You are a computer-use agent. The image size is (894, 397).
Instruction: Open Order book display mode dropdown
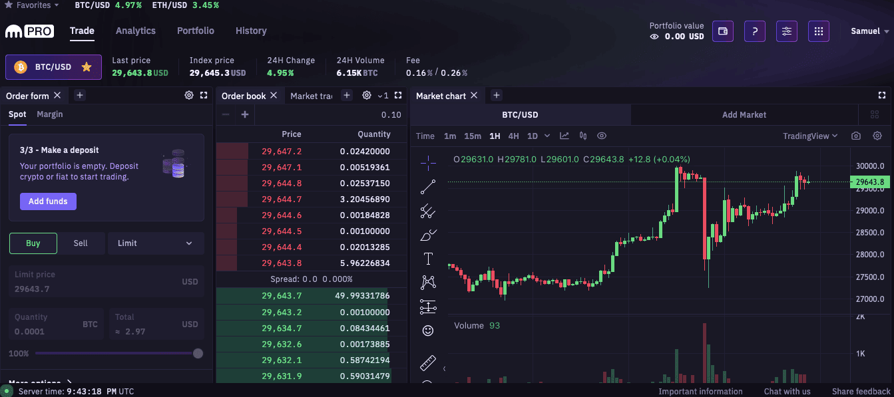[x=382, y=96]
